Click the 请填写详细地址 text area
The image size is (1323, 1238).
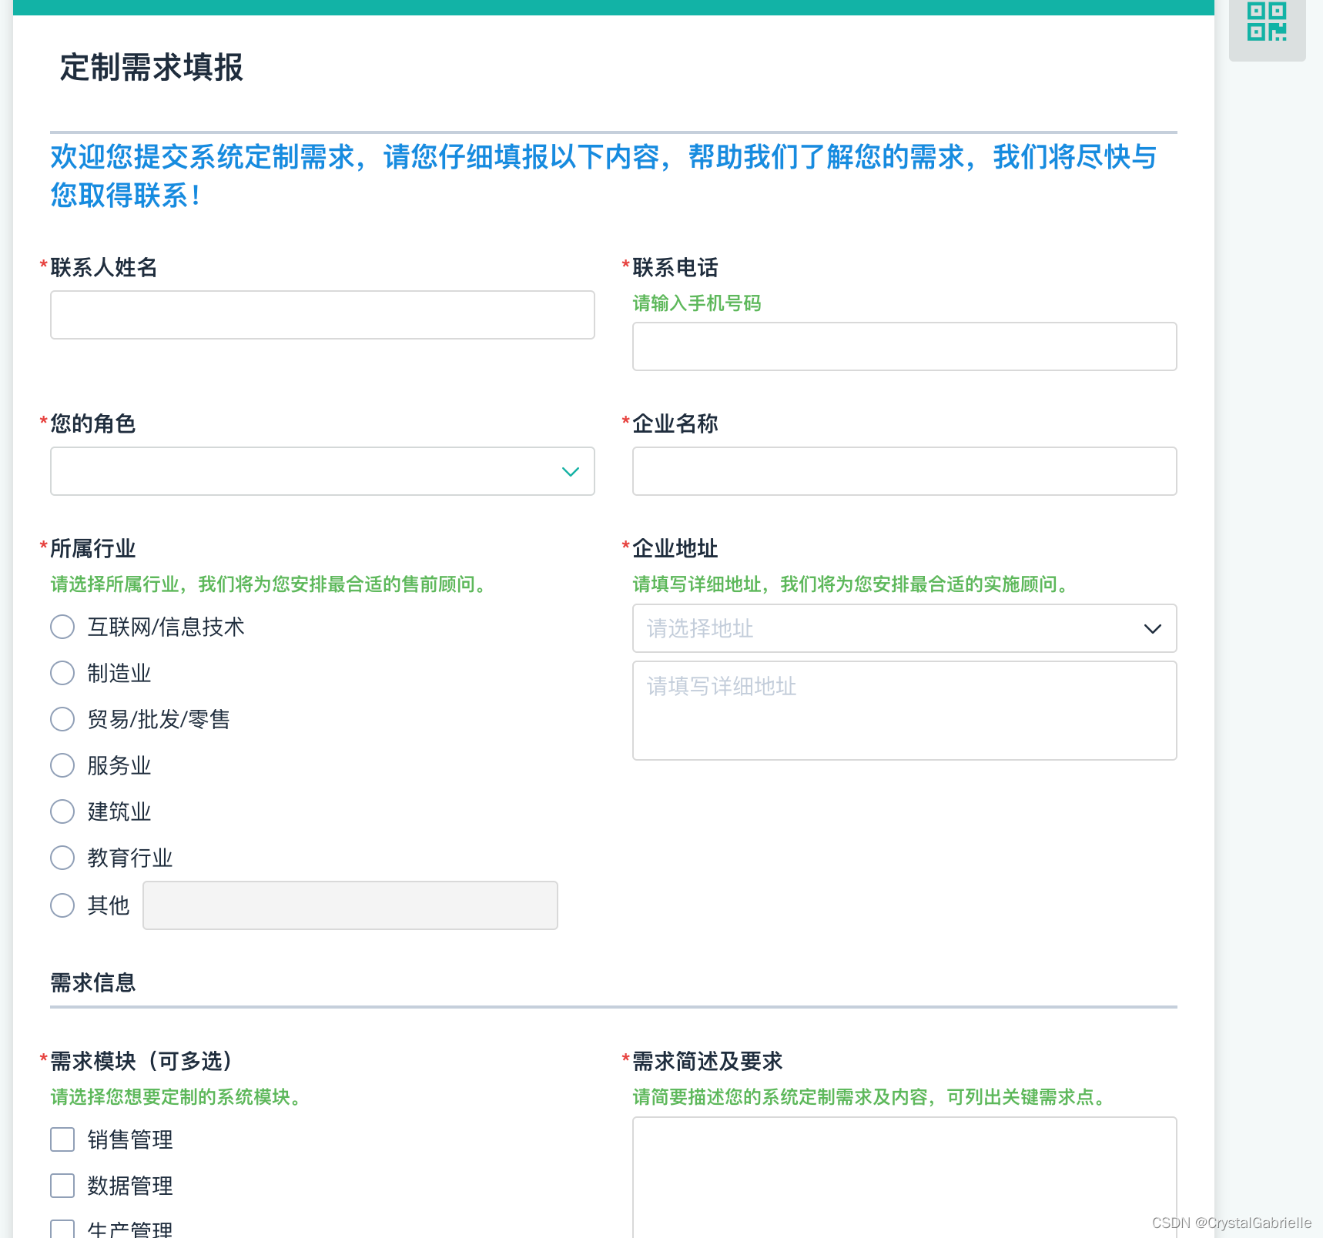pos(904,710)
